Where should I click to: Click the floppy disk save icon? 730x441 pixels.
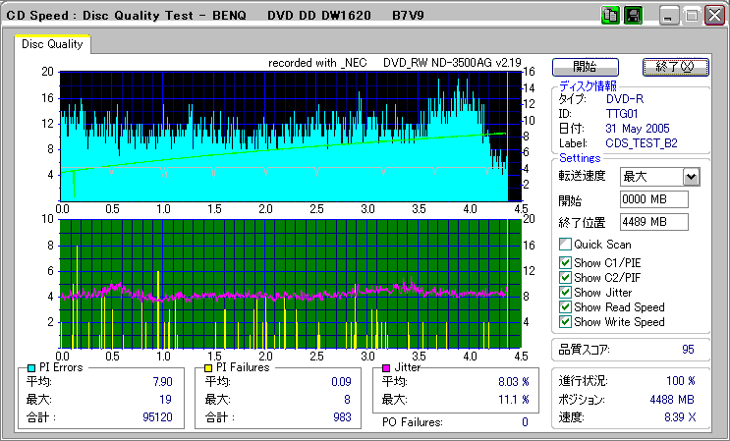point(633,16)
